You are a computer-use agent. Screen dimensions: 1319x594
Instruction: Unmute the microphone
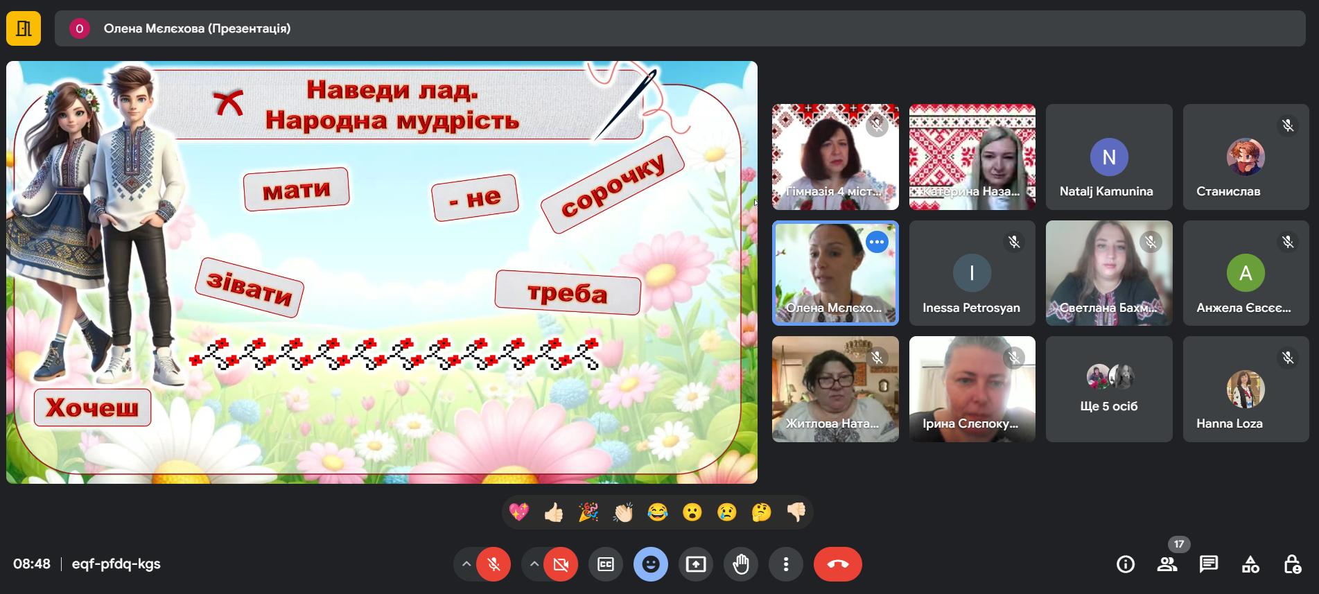tap(493, 564)
